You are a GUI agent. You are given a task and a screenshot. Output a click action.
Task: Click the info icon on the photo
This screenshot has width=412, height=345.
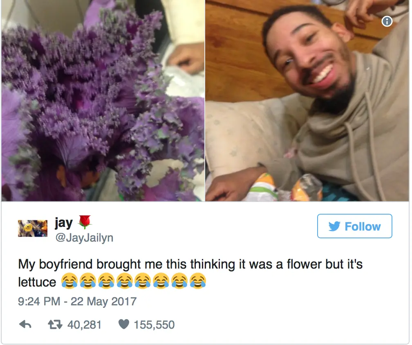click(387, 21)
